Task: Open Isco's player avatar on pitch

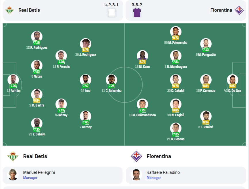Action: click(86, 80)
